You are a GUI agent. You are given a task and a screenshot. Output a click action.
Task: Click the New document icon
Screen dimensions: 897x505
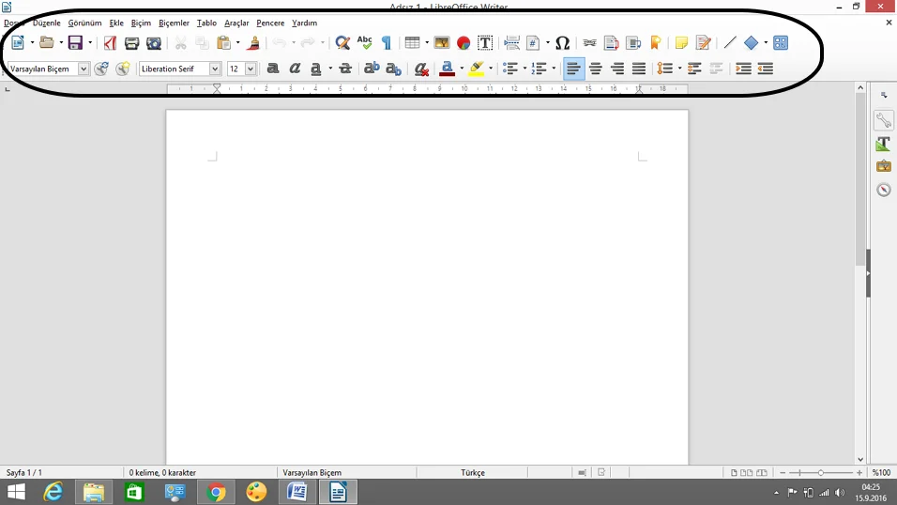pyautogui.click(x=18, y=42)
